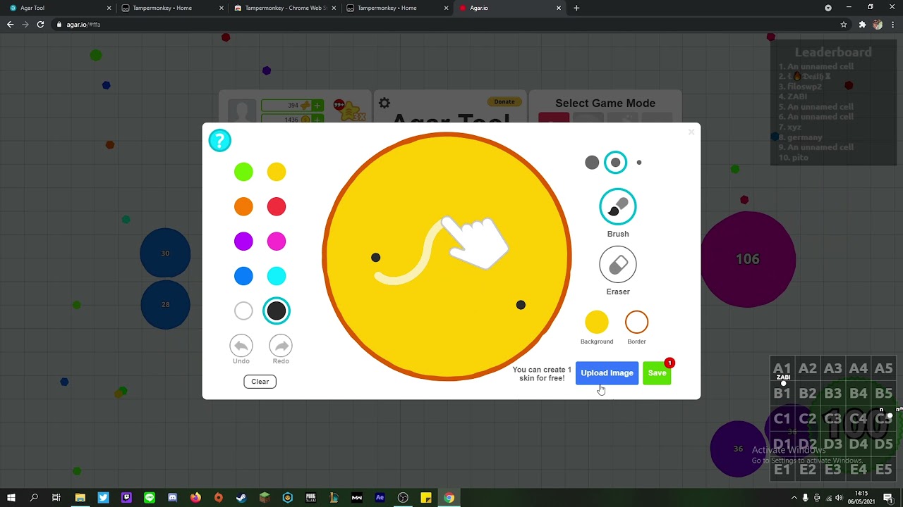Close the skin editor dialog
Screen dimensions: 903x507
(x=691, y=132)
